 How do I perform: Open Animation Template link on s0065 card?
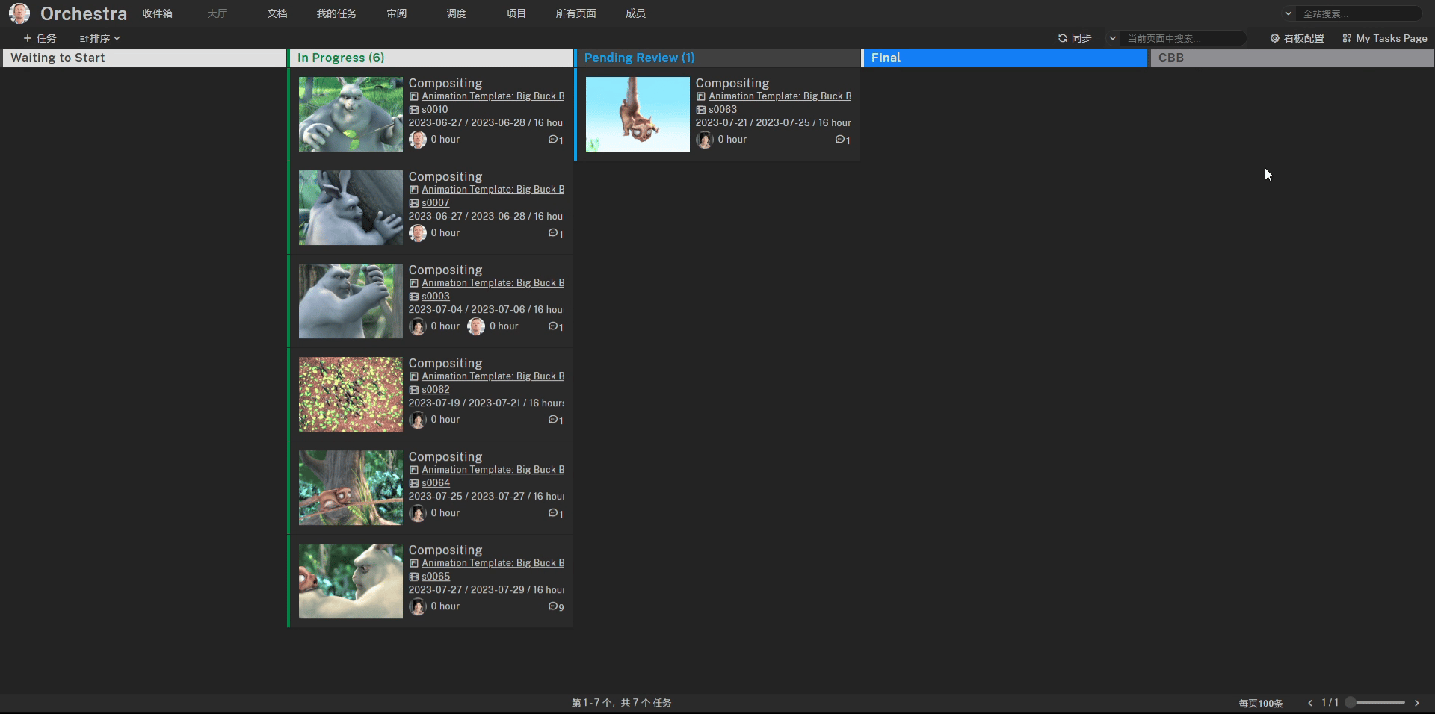(x=493, y=563)
